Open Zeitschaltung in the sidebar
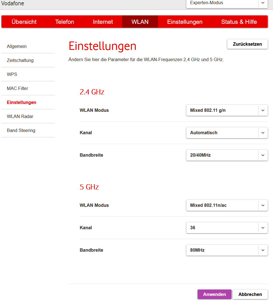This screenshot has height=301, width=273. pyautogui.click(x=28, y=60)
